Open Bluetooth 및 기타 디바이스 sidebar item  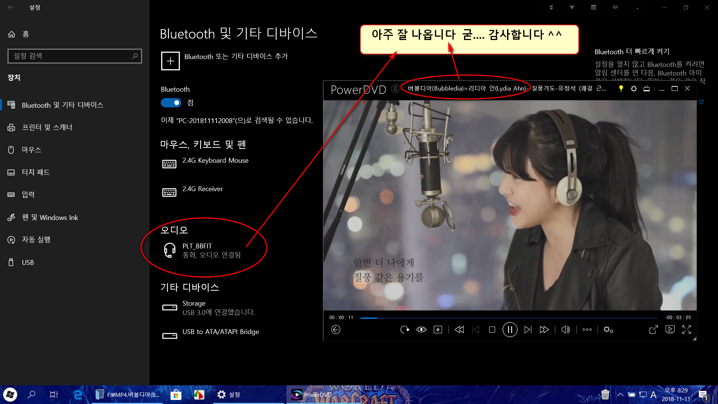coord(75,105)
